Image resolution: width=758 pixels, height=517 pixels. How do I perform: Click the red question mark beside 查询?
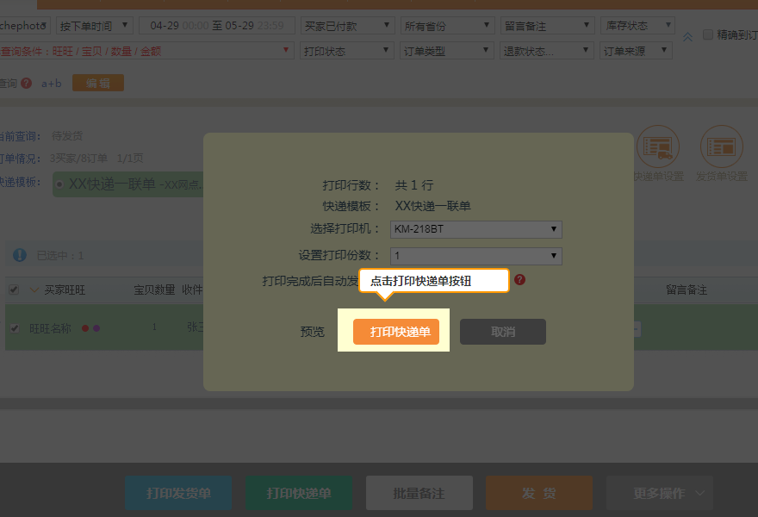27,84
